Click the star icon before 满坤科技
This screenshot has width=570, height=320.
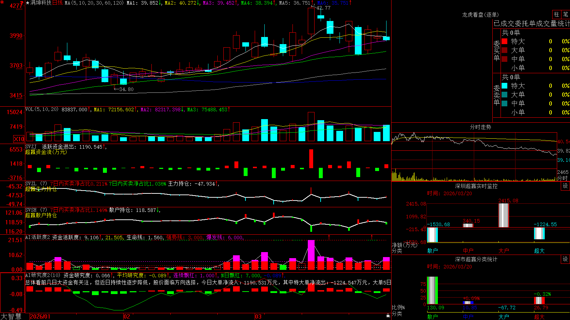click(28, 3)
